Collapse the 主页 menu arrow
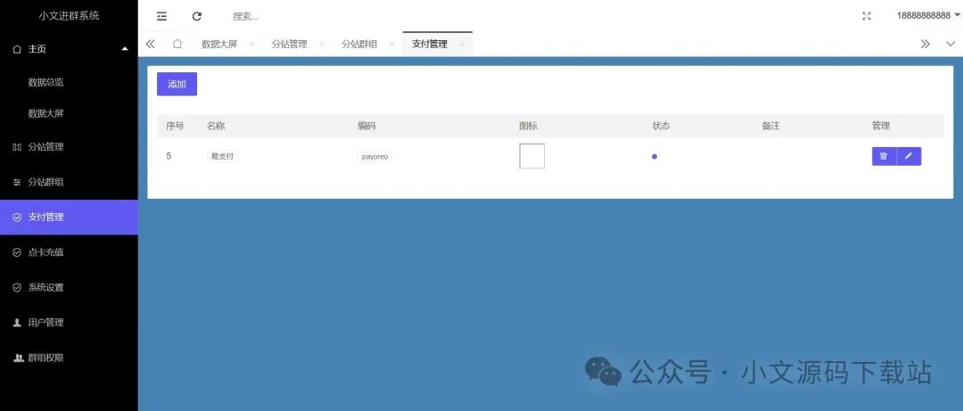Screen dimensions: 963x411 tap(125, 49)
